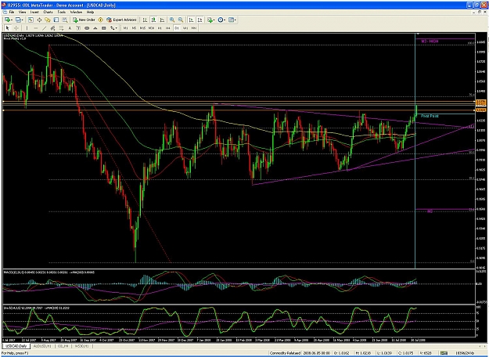Switch to the OIL,H4 chart tab
Viewport: 489px width, 357px height.
pyautogui.click(x=63, y=346)
